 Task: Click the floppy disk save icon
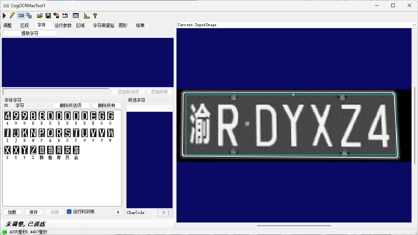click(48, 16)
